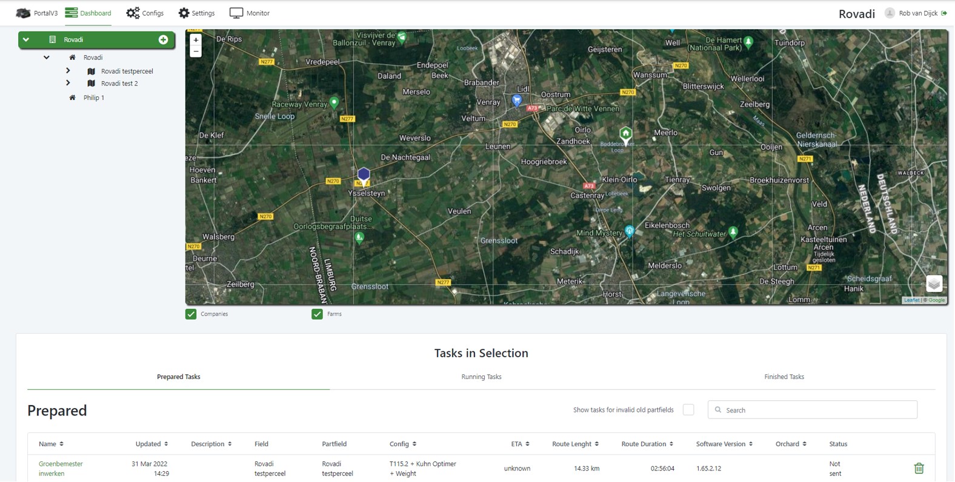Open the Dashboard tab

pyautogui.click(x=88, y=13)
